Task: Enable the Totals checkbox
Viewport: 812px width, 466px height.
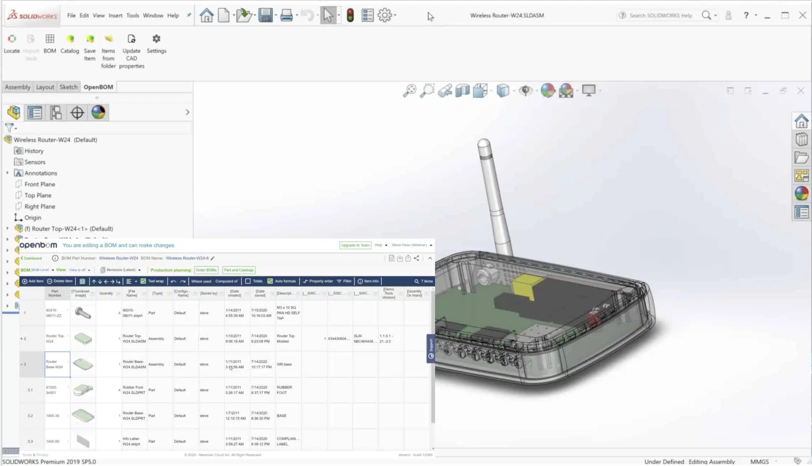Action: click(248, 281)
